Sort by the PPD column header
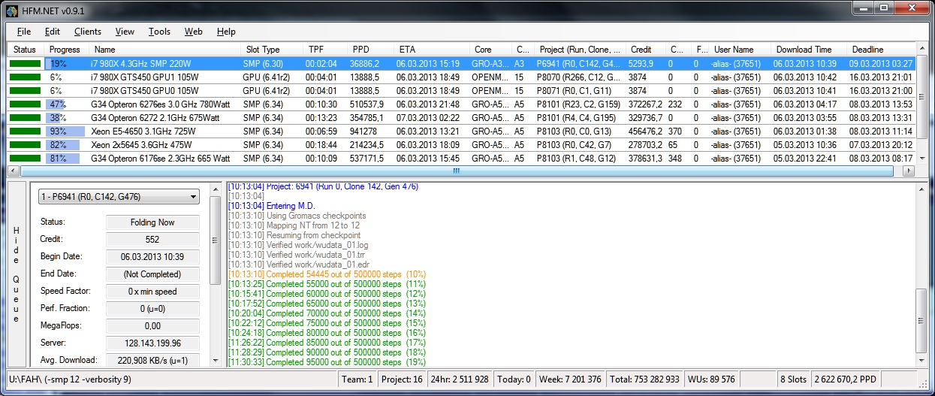This screenshot has width=935, height=396. click(371, 50)
